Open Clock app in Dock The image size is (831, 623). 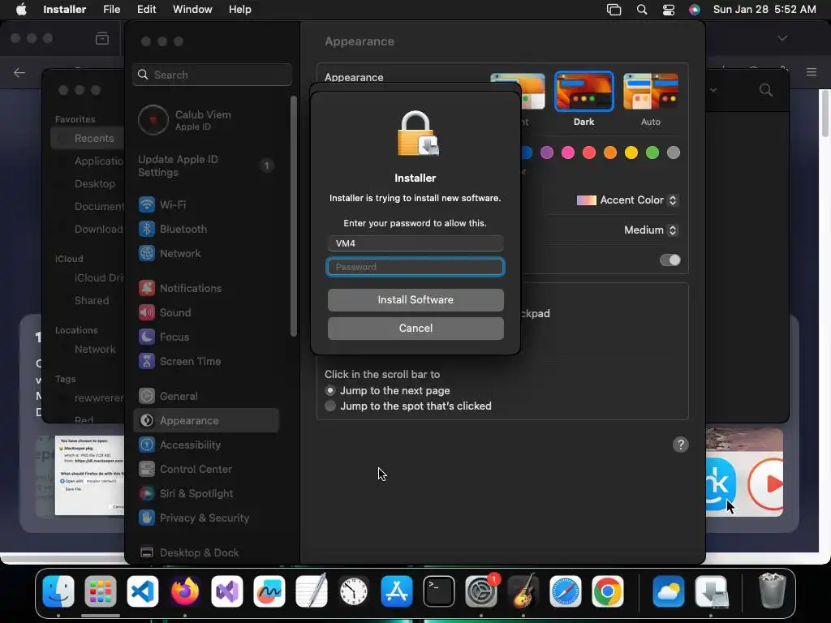354,591
